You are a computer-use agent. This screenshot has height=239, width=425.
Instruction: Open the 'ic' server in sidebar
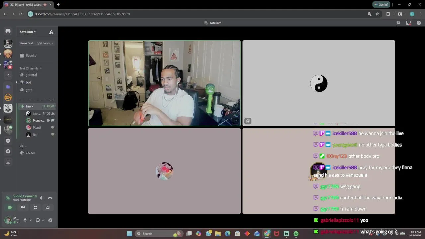point(8,75)
